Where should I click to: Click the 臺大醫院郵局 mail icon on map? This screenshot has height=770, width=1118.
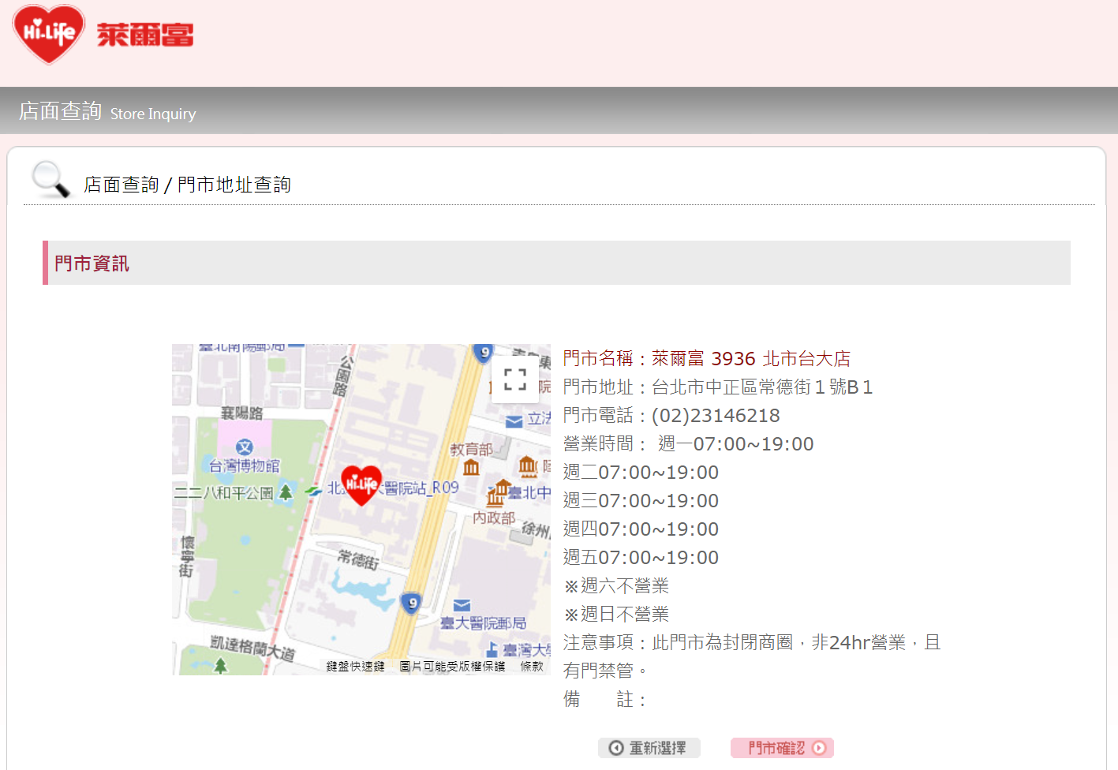pyautogui.click(x=462, y=605)
